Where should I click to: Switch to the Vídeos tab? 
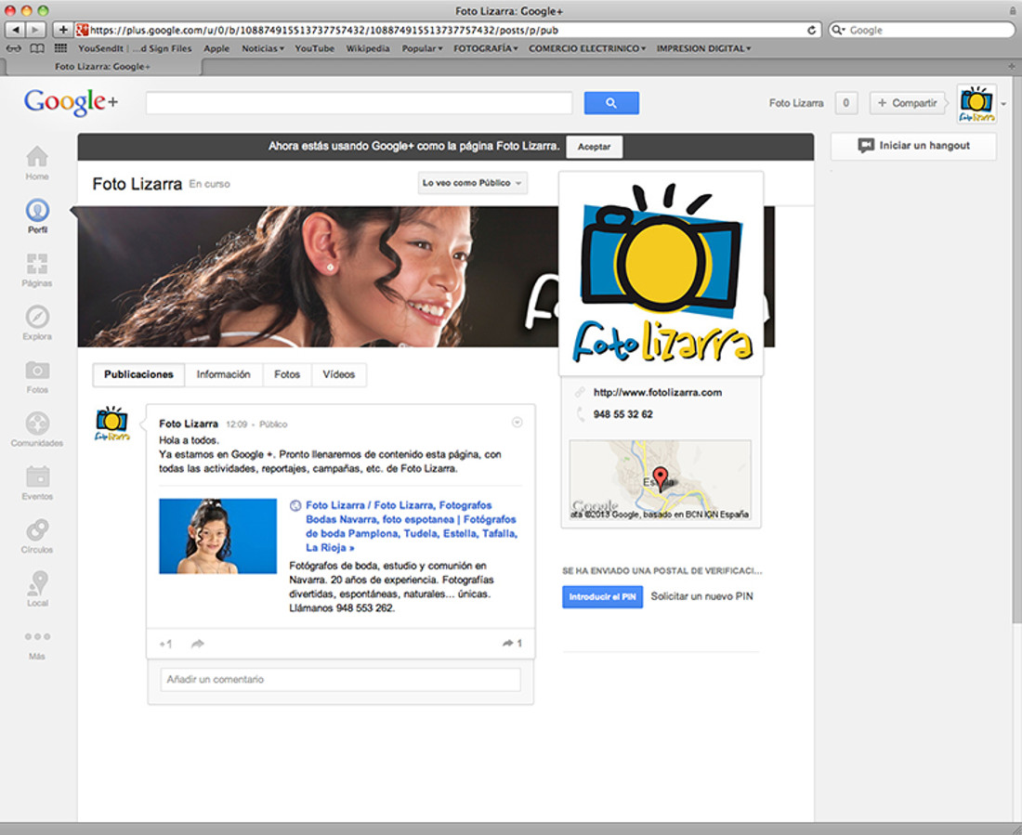tap(339, 375)
